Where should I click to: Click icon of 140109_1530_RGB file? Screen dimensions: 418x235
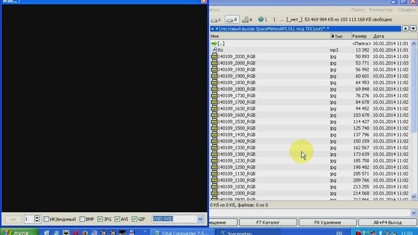click(x=214, y=121)
